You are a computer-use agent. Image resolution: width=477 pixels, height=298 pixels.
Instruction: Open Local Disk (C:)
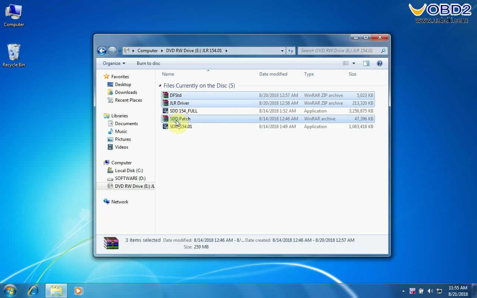[129, 171]
